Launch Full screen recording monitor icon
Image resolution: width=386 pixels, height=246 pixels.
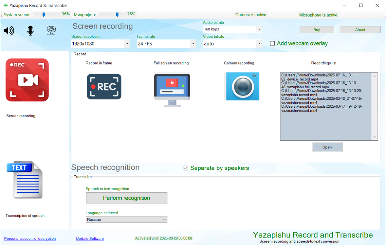(172, 90)
